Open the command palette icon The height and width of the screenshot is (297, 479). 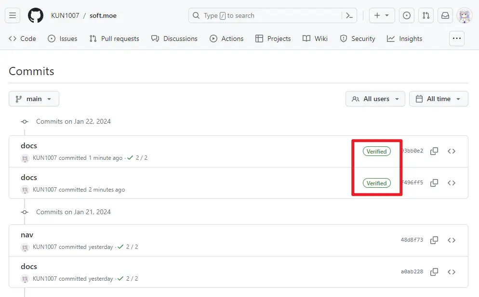350,15
